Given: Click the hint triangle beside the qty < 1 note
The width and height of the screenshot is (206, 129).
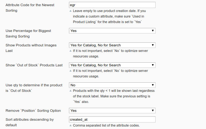Looking at the screenshot, I should pyautogui.click(x=70, y=91).
